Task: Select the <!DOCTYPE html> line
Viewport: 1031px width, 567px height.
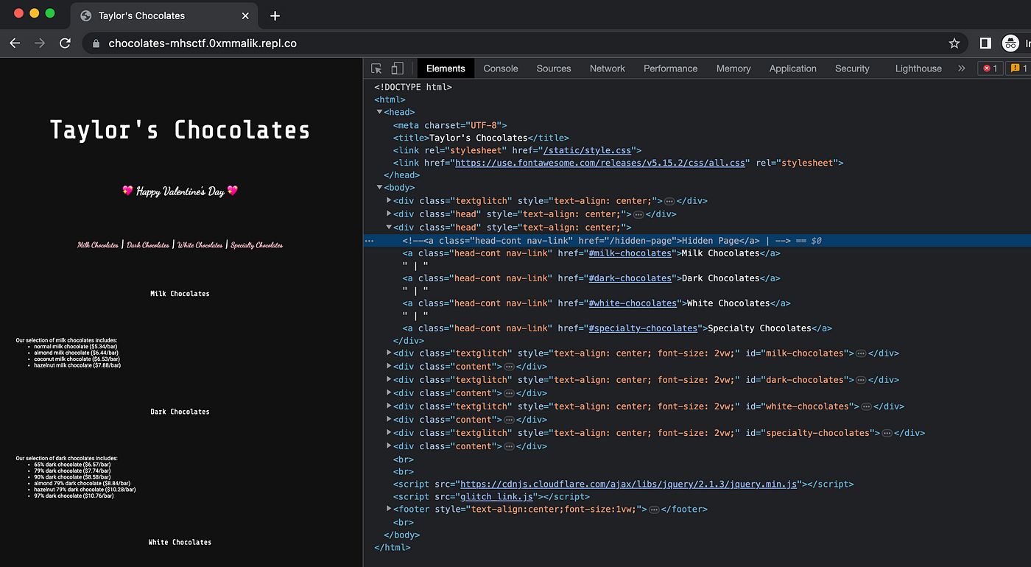Action: click(413, 87)
